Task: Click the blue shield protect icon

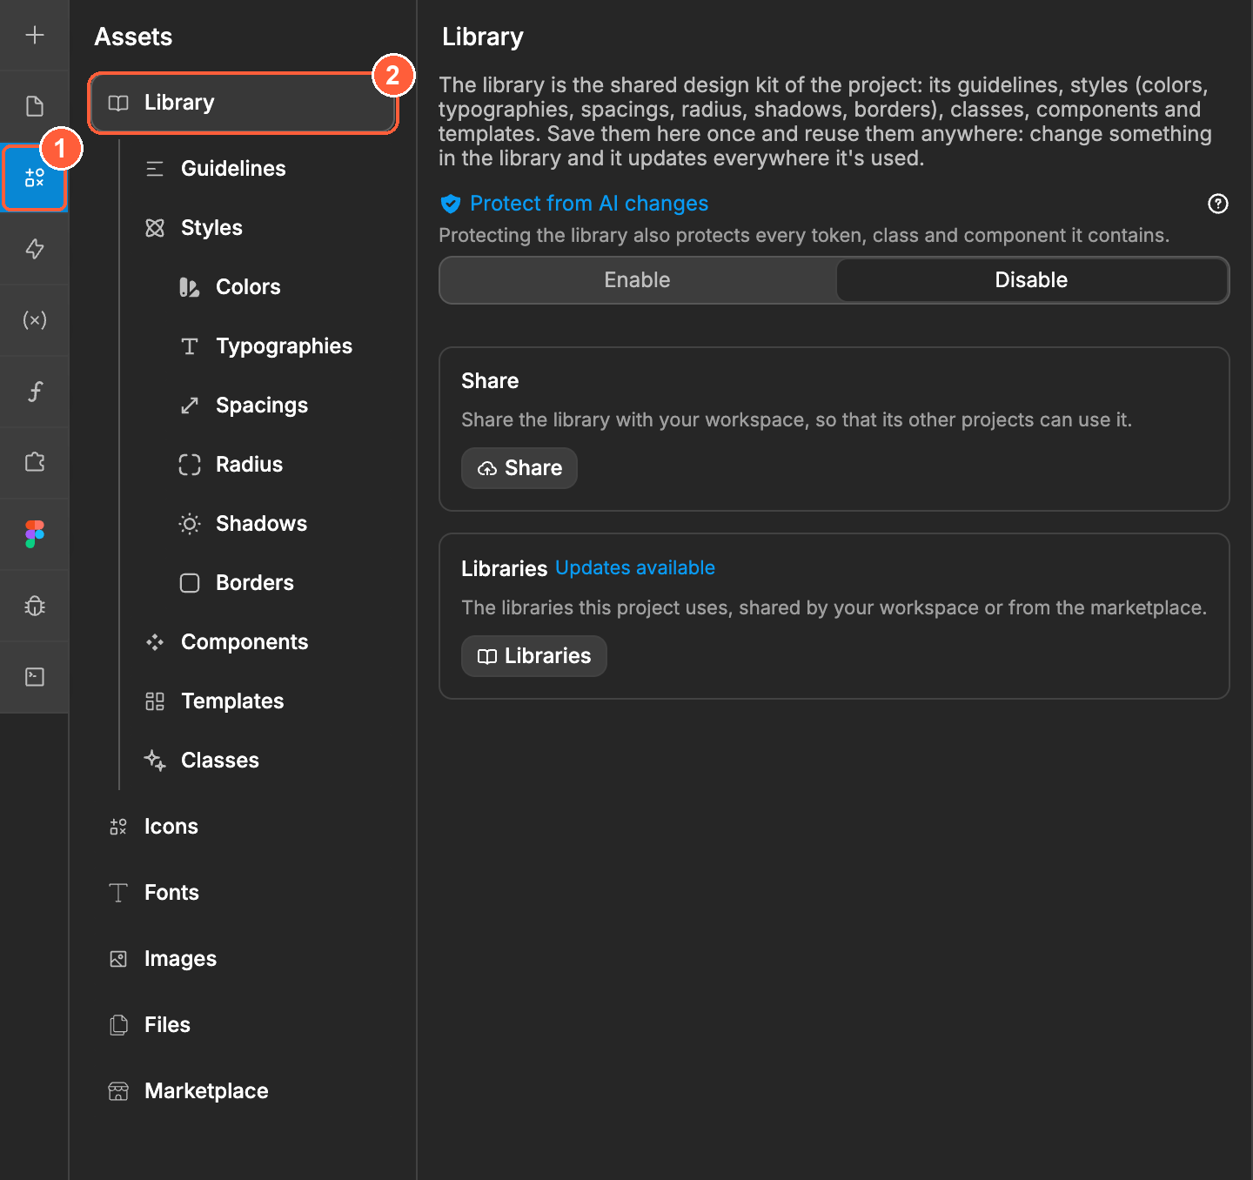Action: coord(451,204)
